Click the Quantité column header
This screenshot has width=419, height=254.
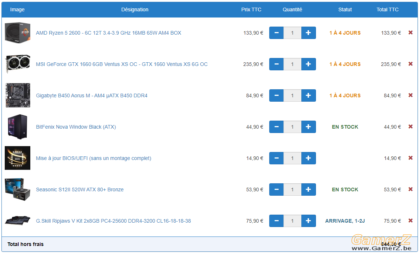coord(292,9)
